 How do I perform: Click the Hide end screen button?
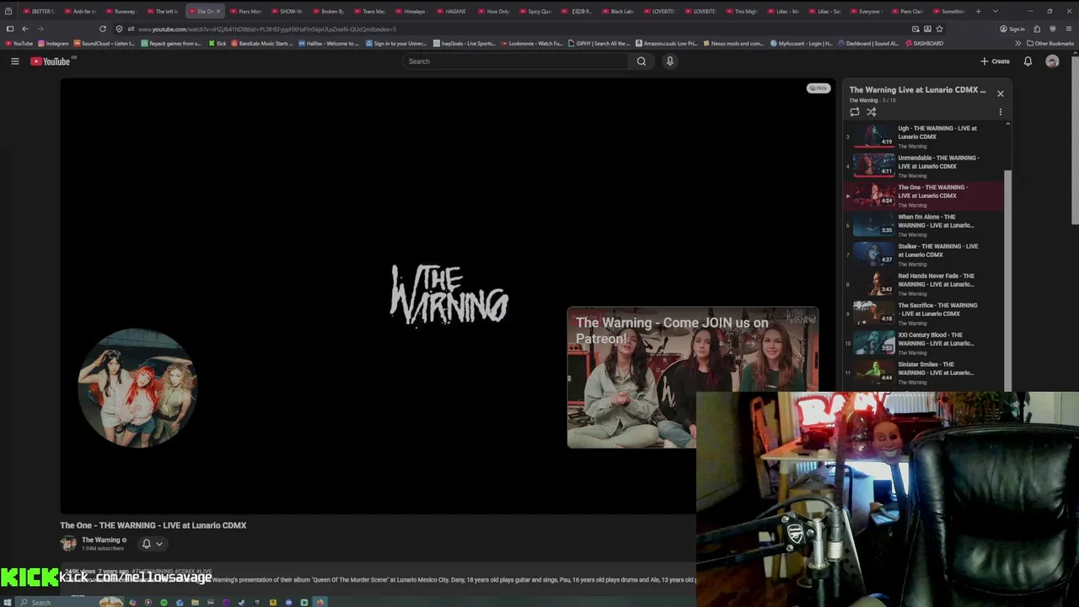[819, 88]
